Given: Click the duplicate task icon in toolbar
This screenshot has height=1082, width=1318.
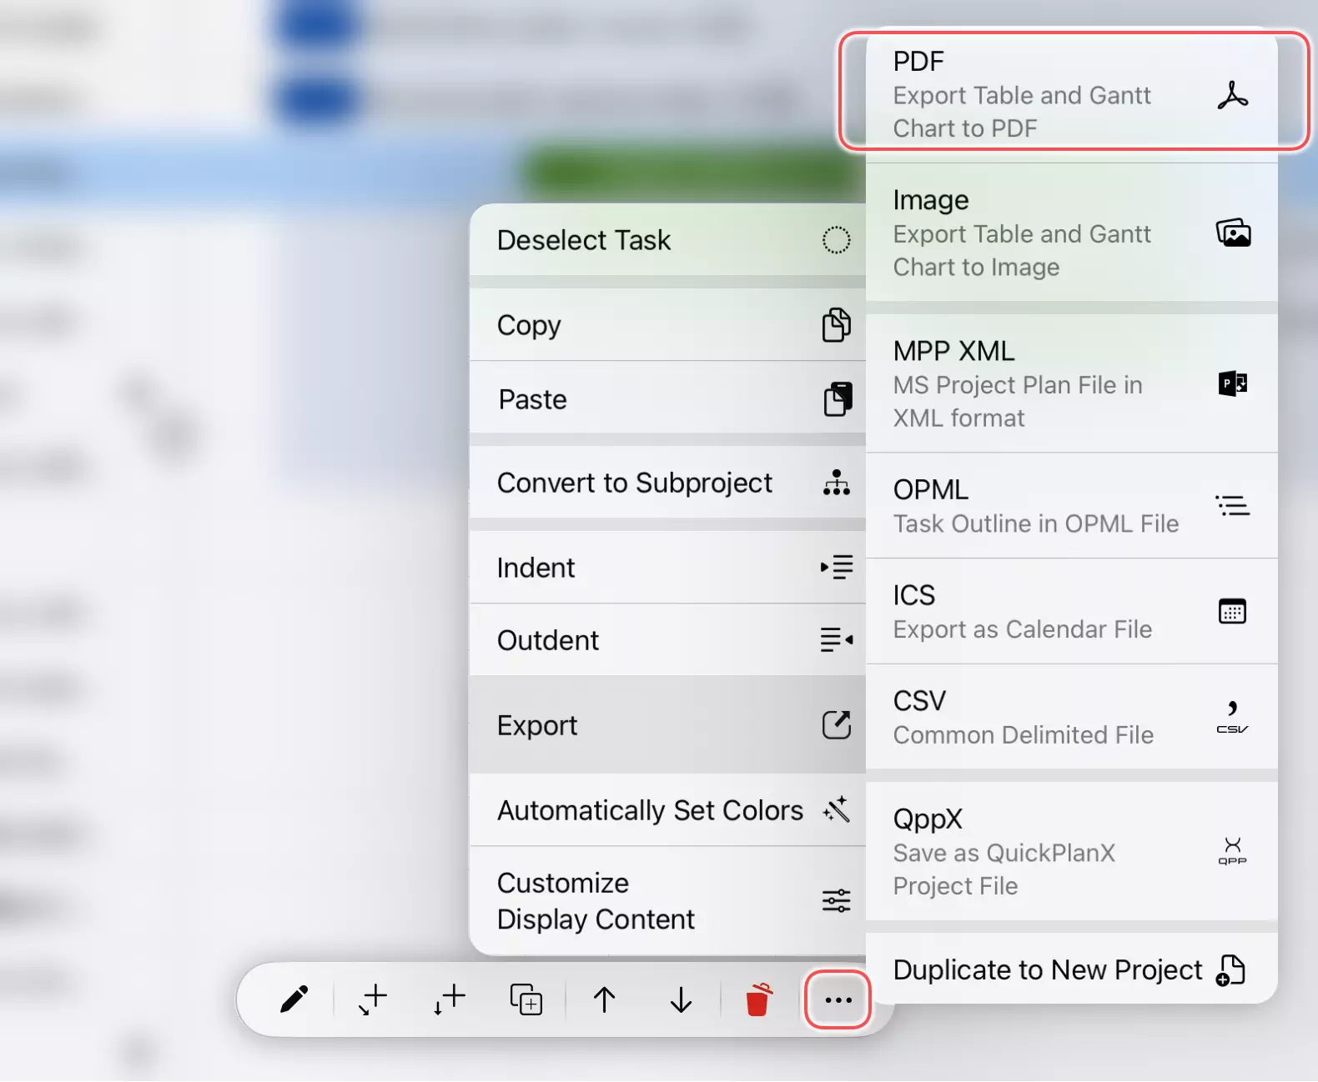Looking at the screenshot, I should tap(526, 999).
